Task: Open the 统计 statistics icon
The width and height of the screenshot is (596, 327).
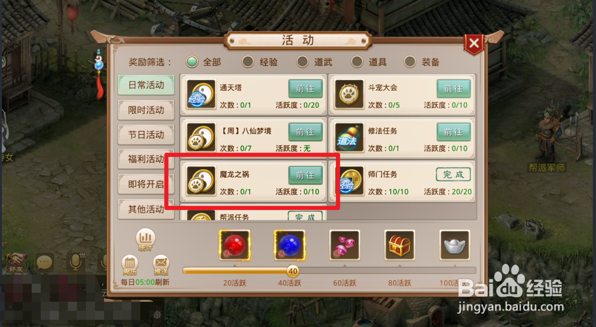Action: point(146,240)
